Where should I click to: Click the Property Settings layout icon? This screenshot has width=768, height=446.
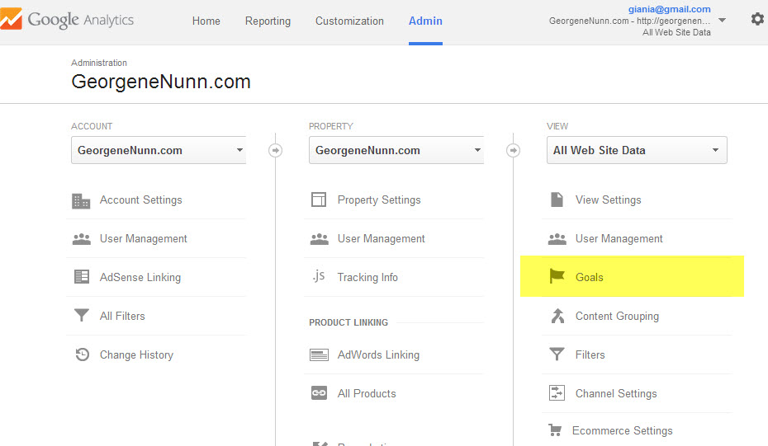pyautogui.click(x=319, y=200)
